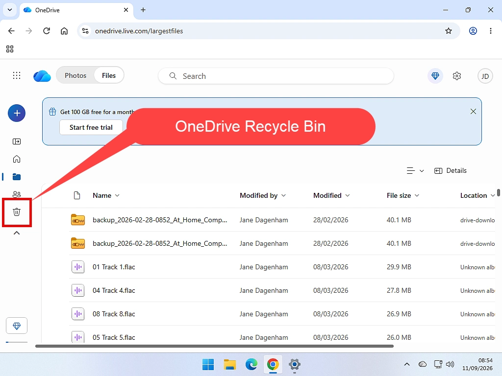Open the Modified by column dropdown
The width and height of the screenshot is (502, 376).
283,195
